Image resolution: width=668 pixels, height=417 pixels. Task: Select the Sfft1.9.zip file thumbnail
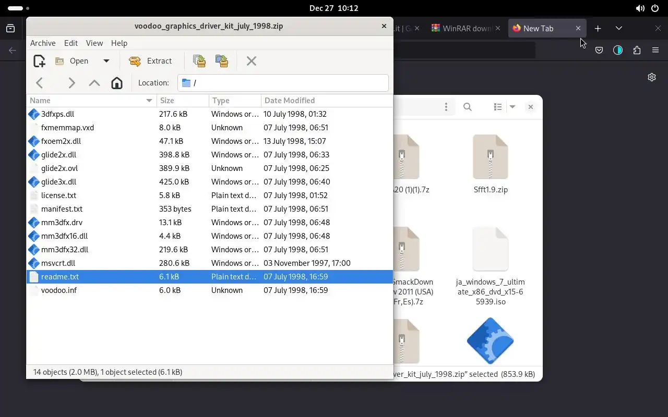(491, 156)
